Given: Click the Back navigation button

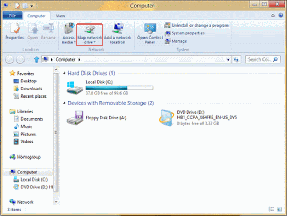Looking at the screenshot, I should pyautogui.click(x=9, y=59).
